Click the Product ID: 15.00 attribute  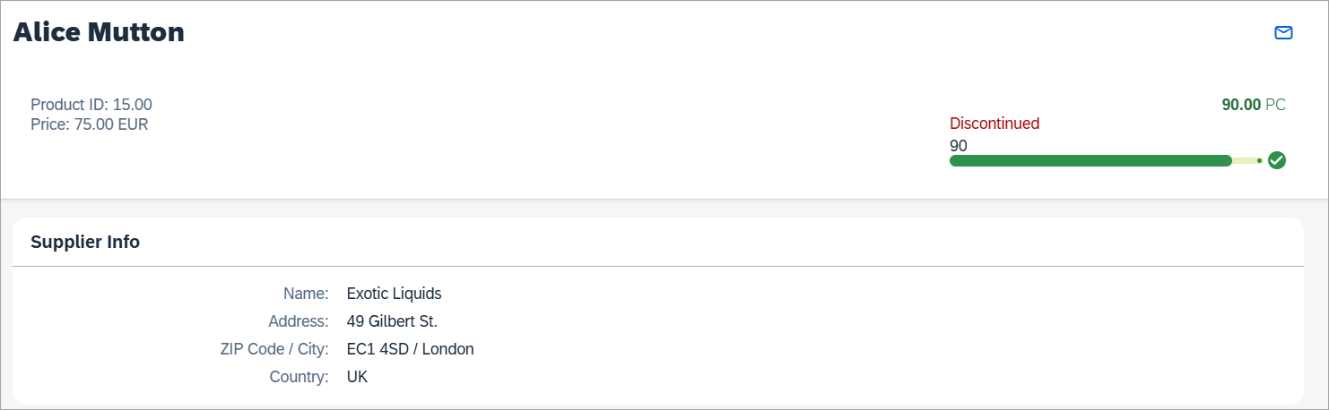(x=91, y=105)
